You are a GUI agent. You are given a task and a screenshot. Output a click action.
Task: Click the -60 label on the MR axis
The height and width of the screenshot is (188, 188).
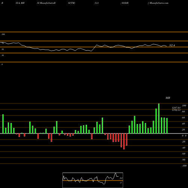(x=183, y=154)
